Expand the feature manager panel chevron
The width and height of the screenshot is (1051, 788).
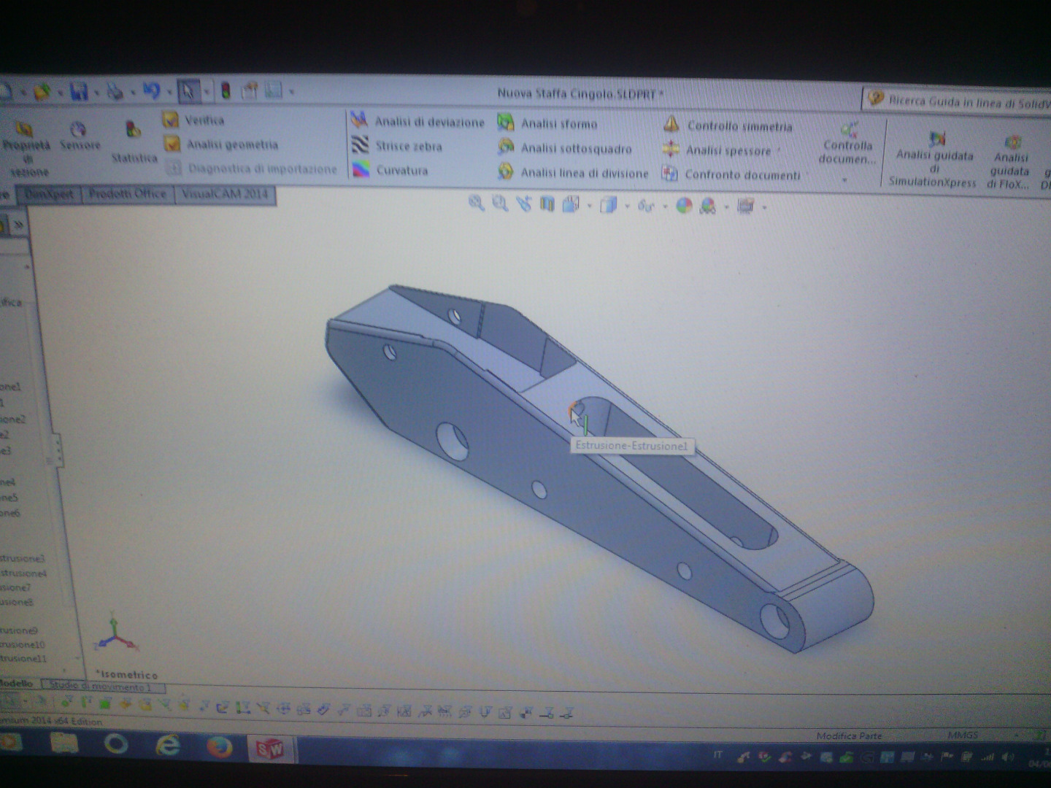pyautogui.click(x=18, y=225)
